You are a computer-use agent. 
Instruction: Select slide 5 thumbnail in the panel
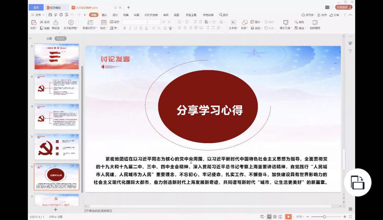pyautogui.click(x=57, y=147)
